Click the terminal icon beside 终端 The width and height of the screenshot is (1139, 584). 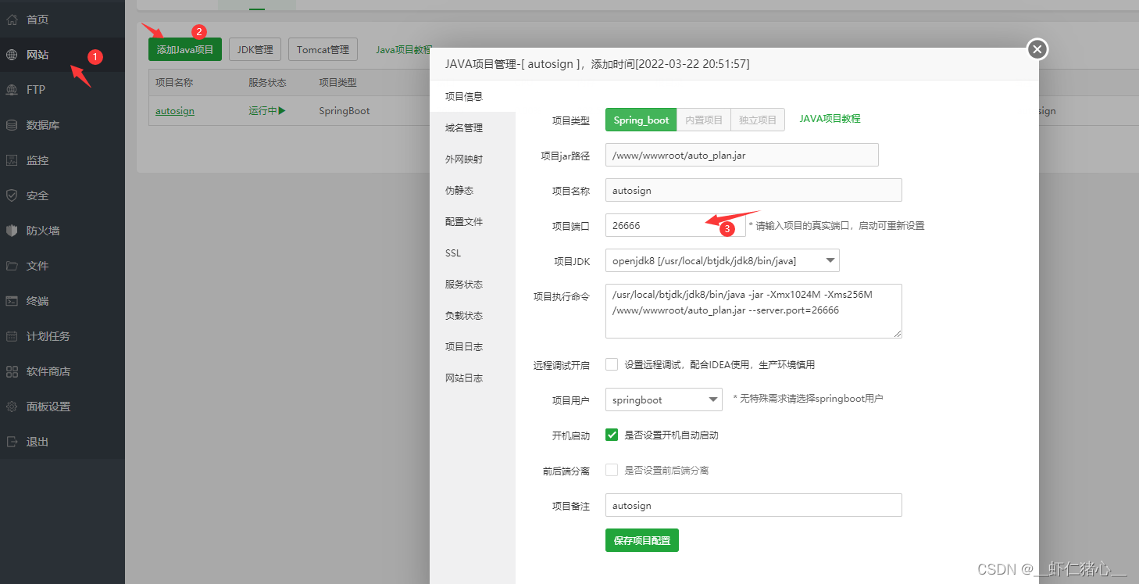point(12,301)
